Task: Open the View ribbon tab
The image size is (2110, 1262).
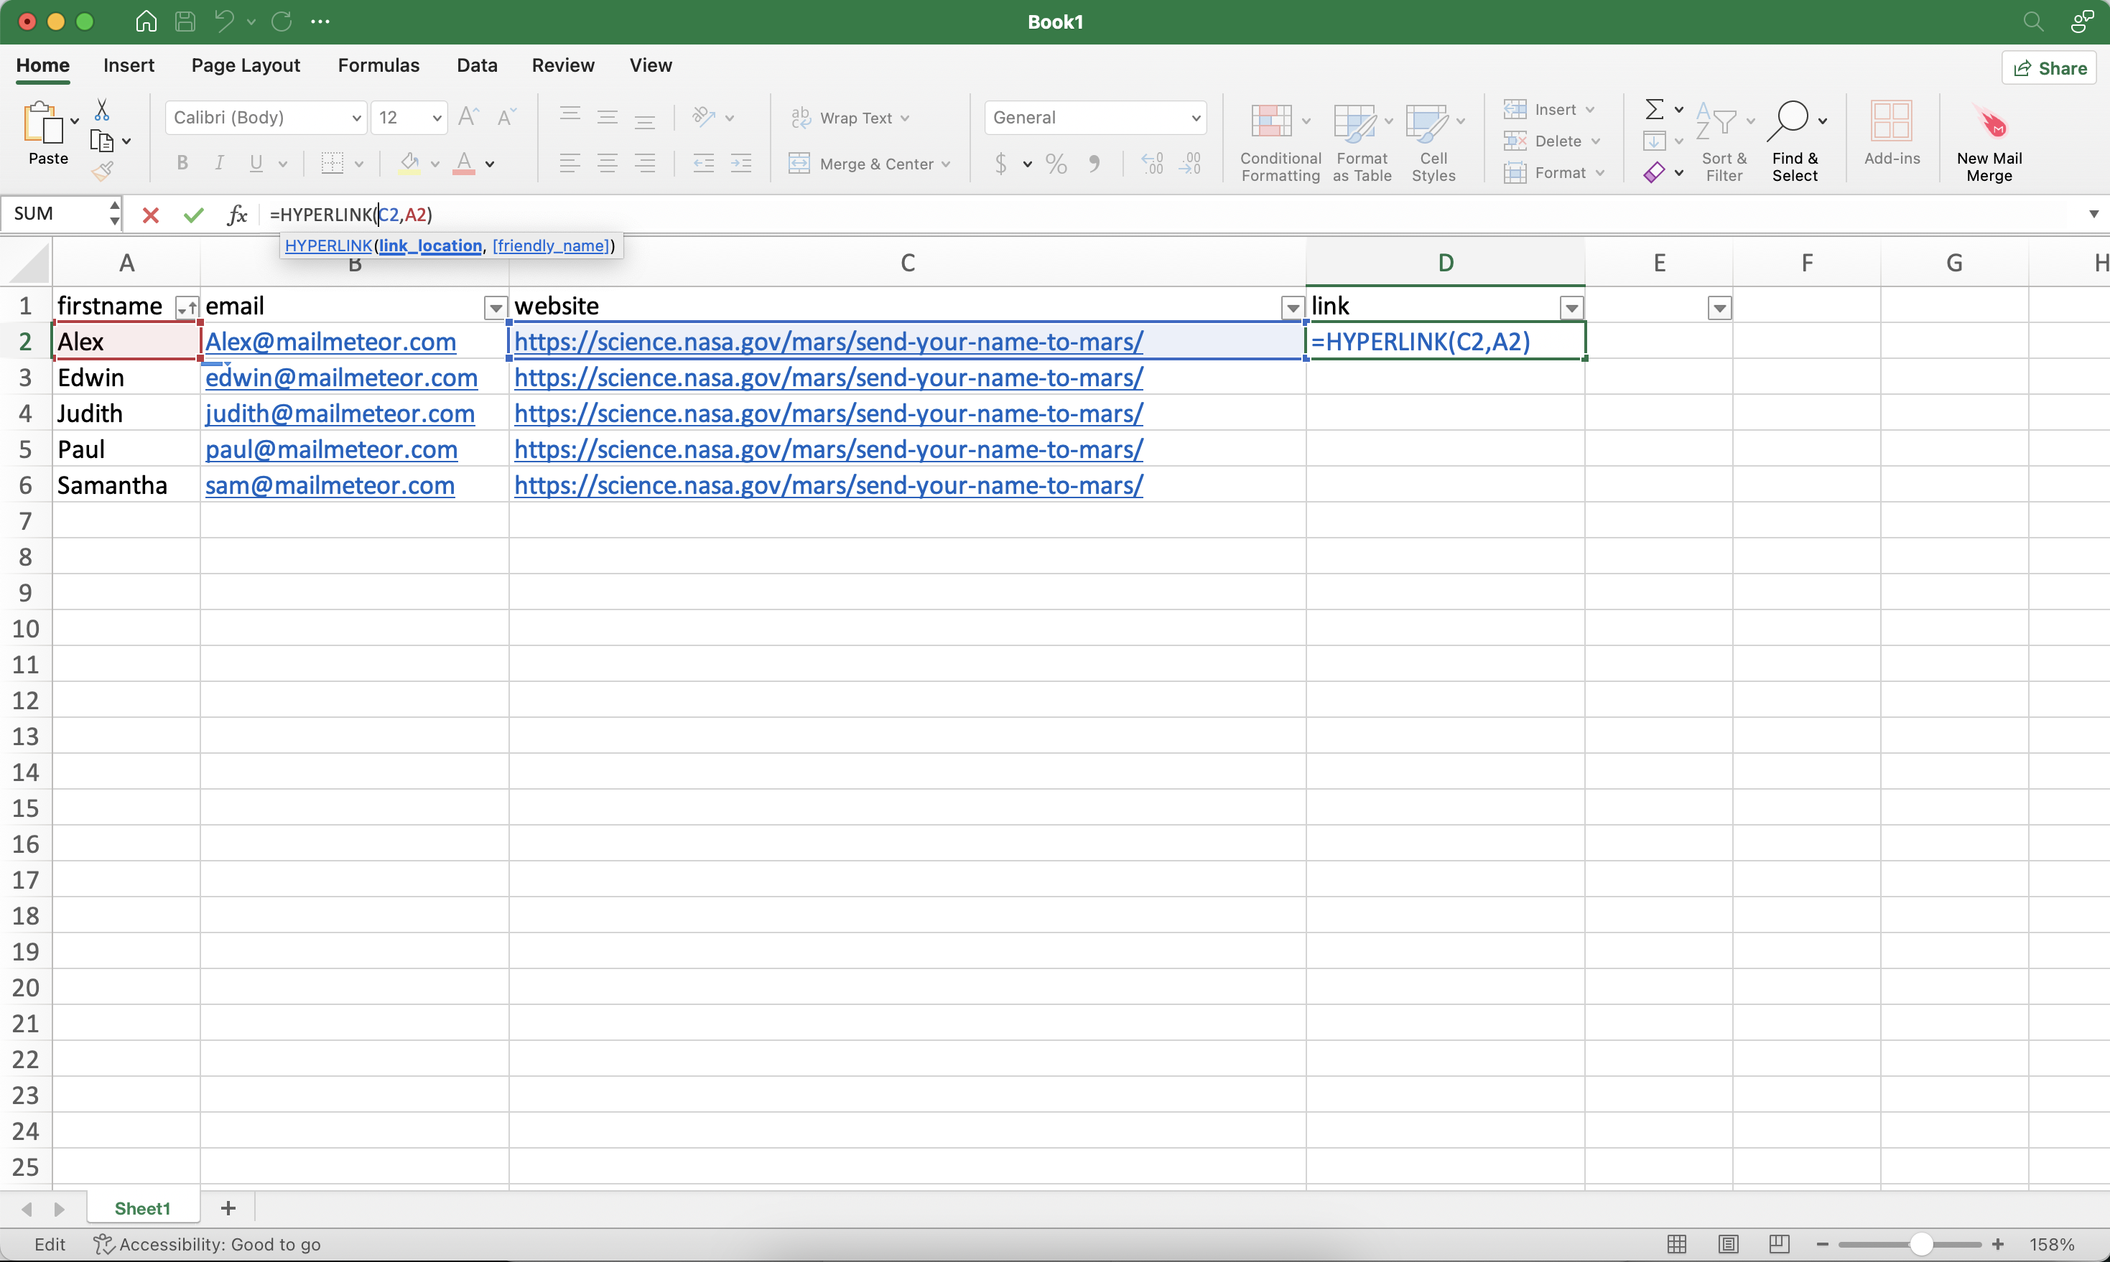Action: pyautogui.click(x=651, y=65)
